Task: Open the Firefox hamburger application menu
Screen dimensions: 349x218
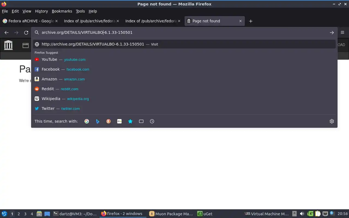Action: coord(342,32)
